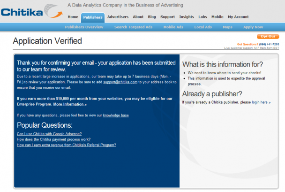Click the support@chitika.com email link

point(120,82)
